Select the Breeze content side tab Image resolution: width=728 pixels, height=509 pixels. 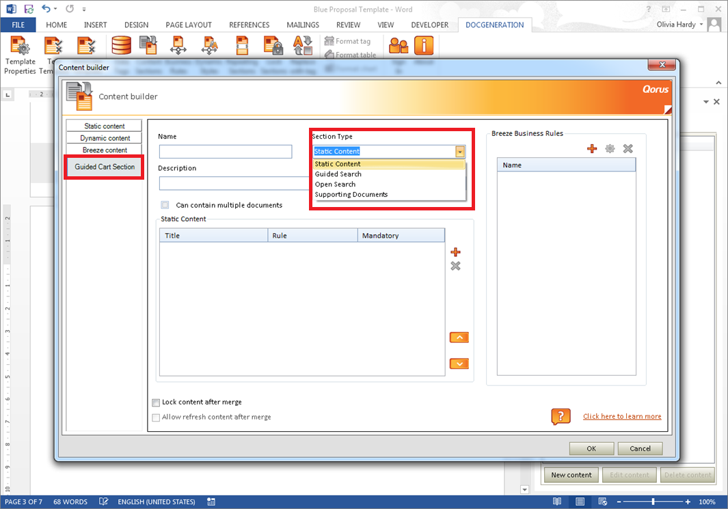(x=105, y=150)
